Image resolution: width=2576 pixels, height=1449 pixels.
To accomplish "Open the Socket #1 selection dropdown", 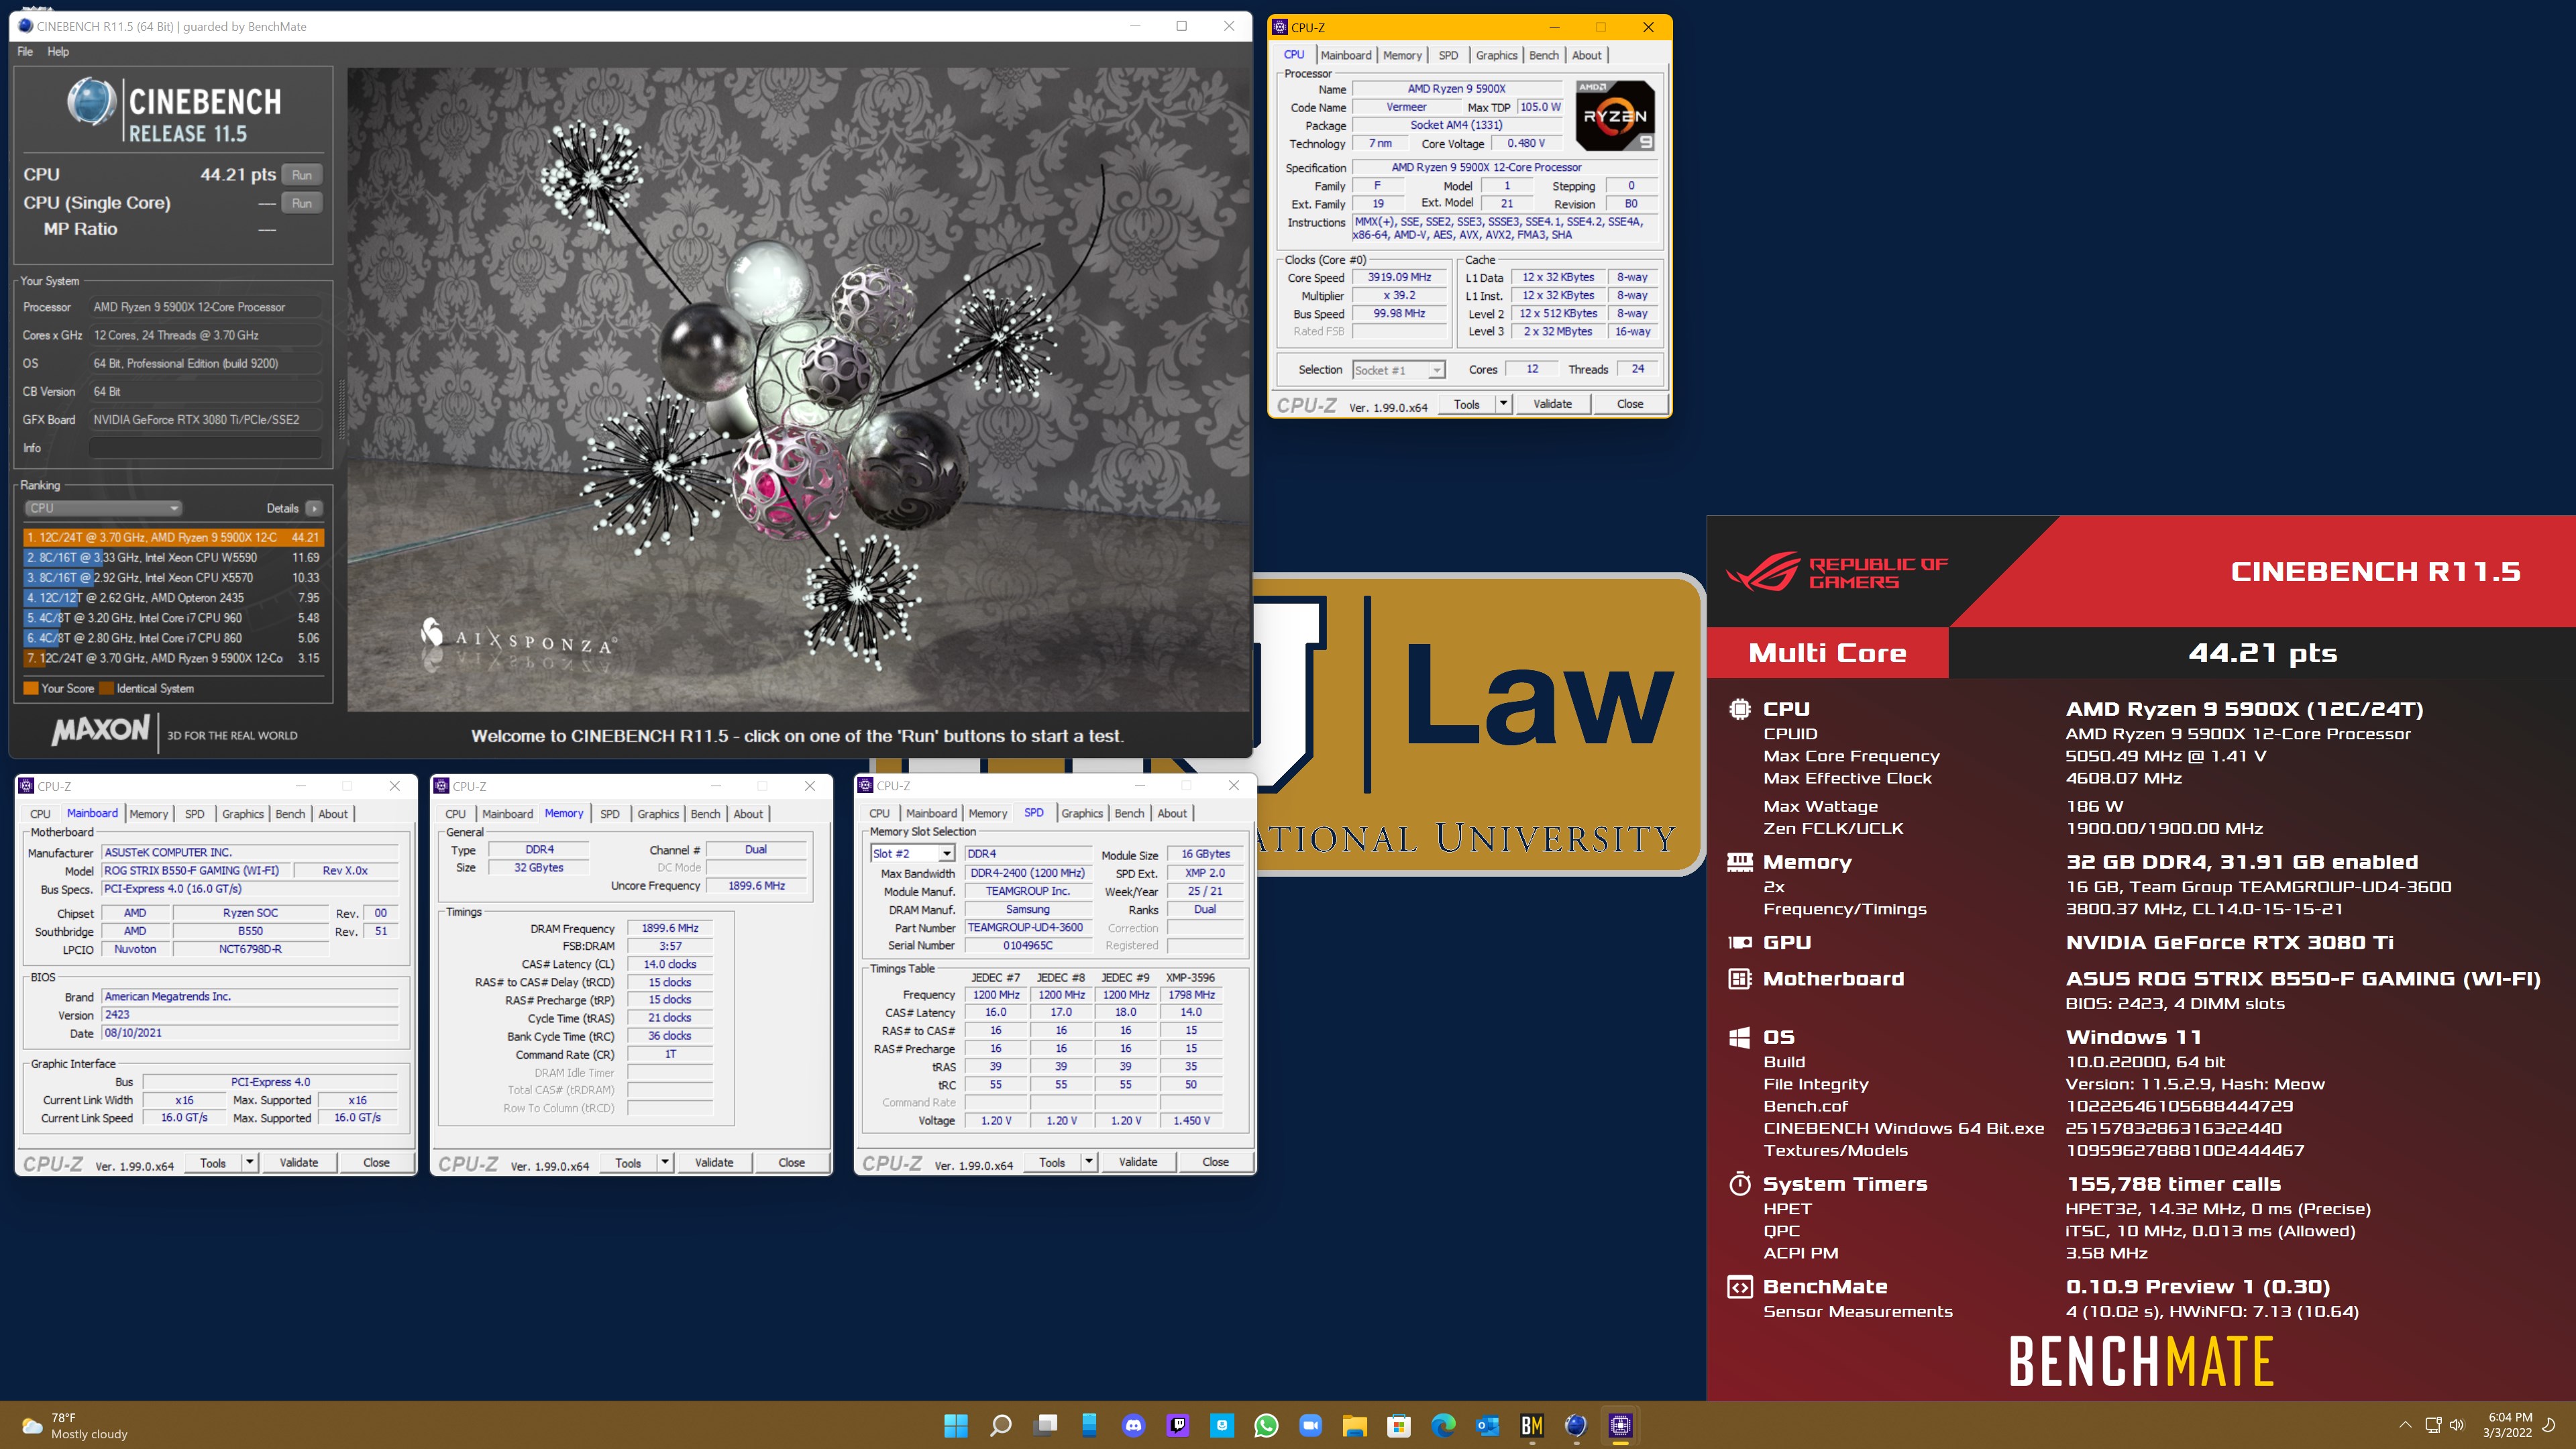I will (x=1398, y=370).
